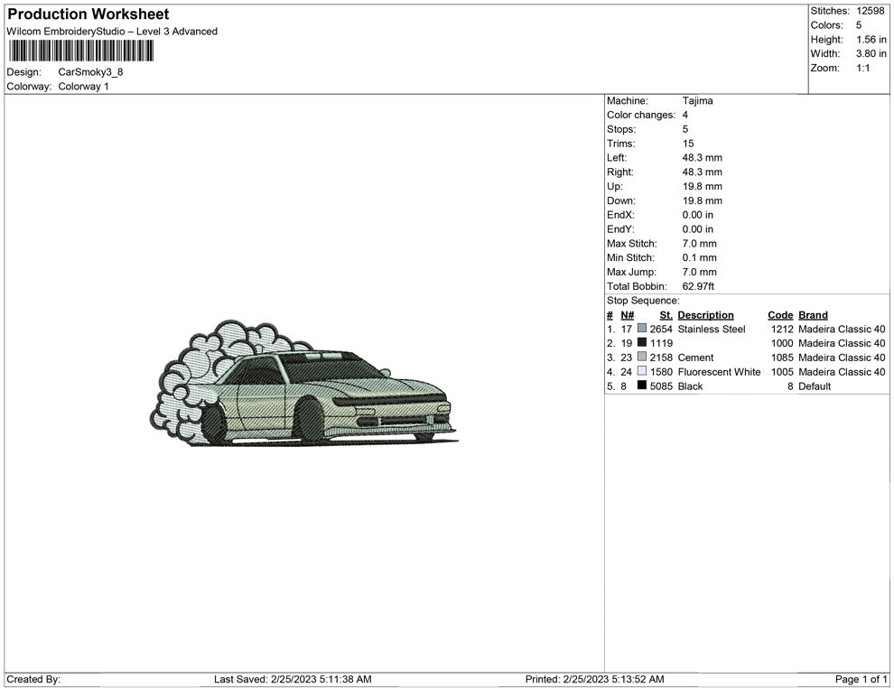The height and width of the screenshot is (688, 894).
Task: Click the Default brand entry
Action: coord(815,386)
